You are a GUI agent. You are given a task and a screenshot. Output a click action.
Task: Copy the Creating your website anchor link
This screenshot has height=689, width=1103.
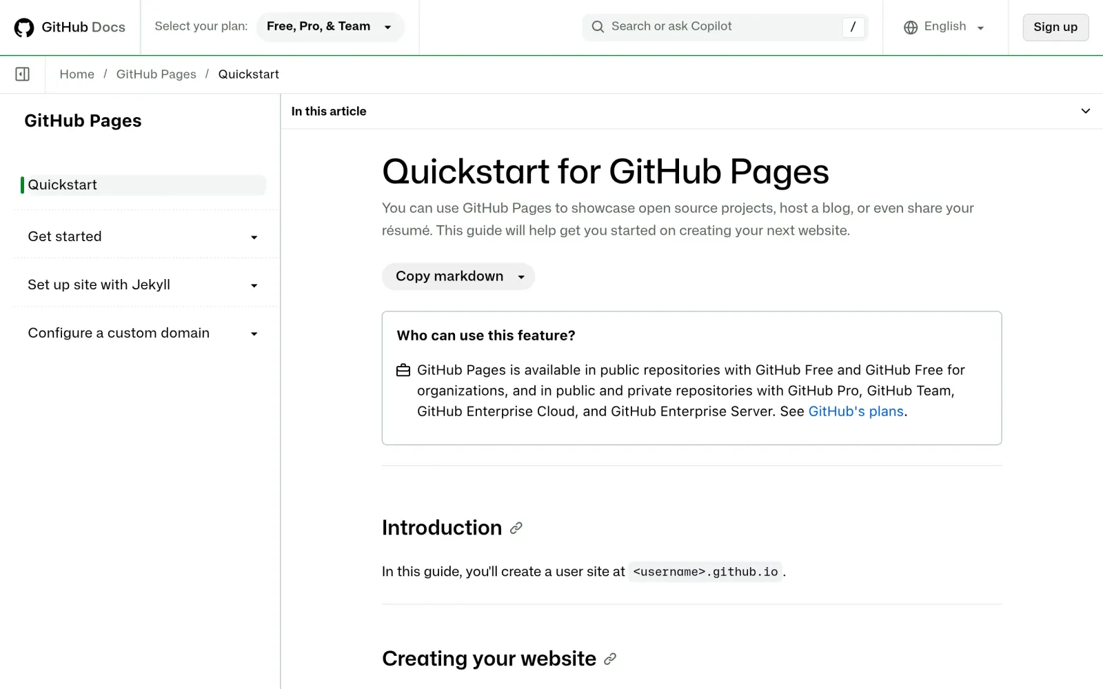click(x=610, y=659)
